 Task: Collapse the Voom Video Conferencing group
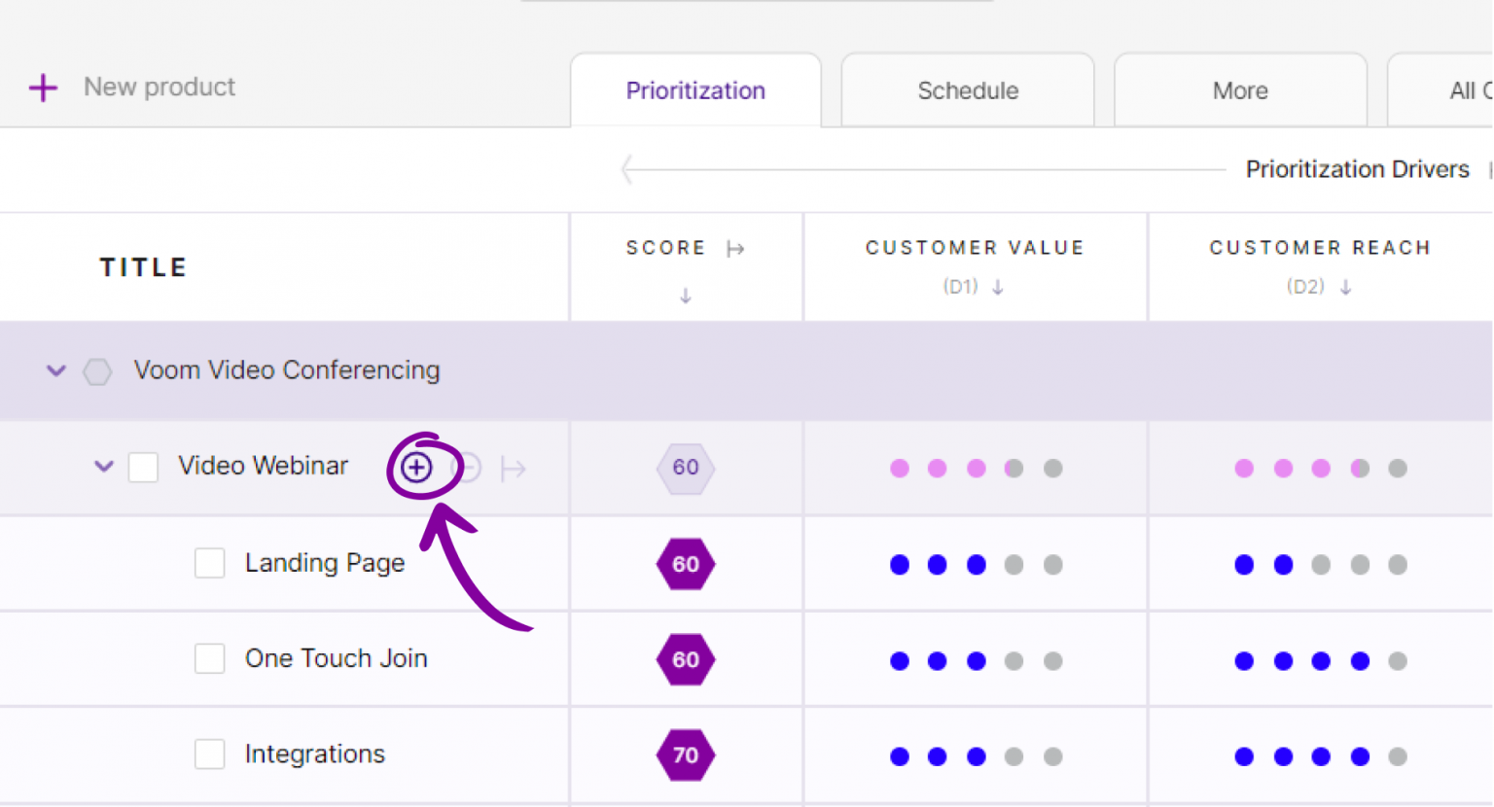tap(56, 370)
